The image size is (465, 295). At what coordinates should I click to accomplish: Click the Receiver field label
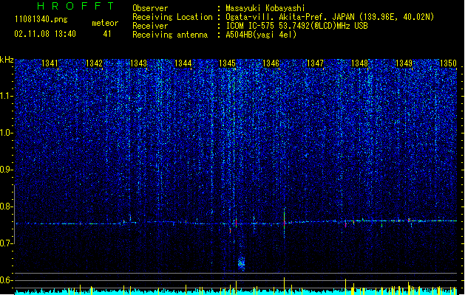click(150, 26)
